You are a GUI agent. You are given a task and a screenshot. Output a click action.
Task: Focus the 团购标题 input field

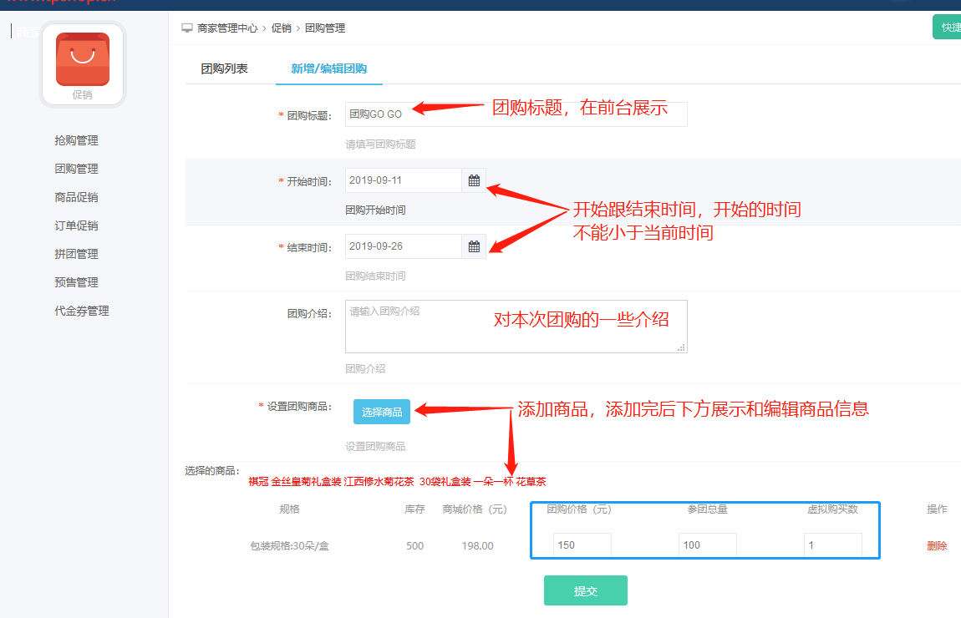click(x=516, y=114)
